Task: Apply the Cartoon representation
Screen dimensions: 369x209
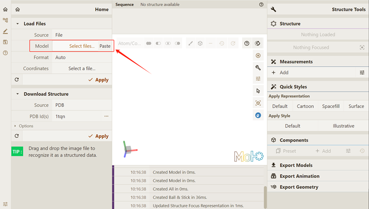Action: (305, 106)
